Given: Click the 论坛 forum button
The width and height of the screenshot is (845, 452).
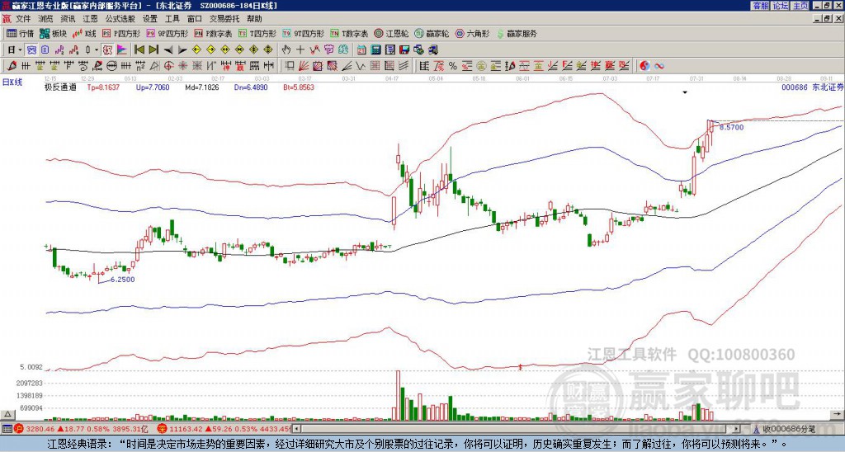Looking at the screenshot, I should (x=780, y=6).
